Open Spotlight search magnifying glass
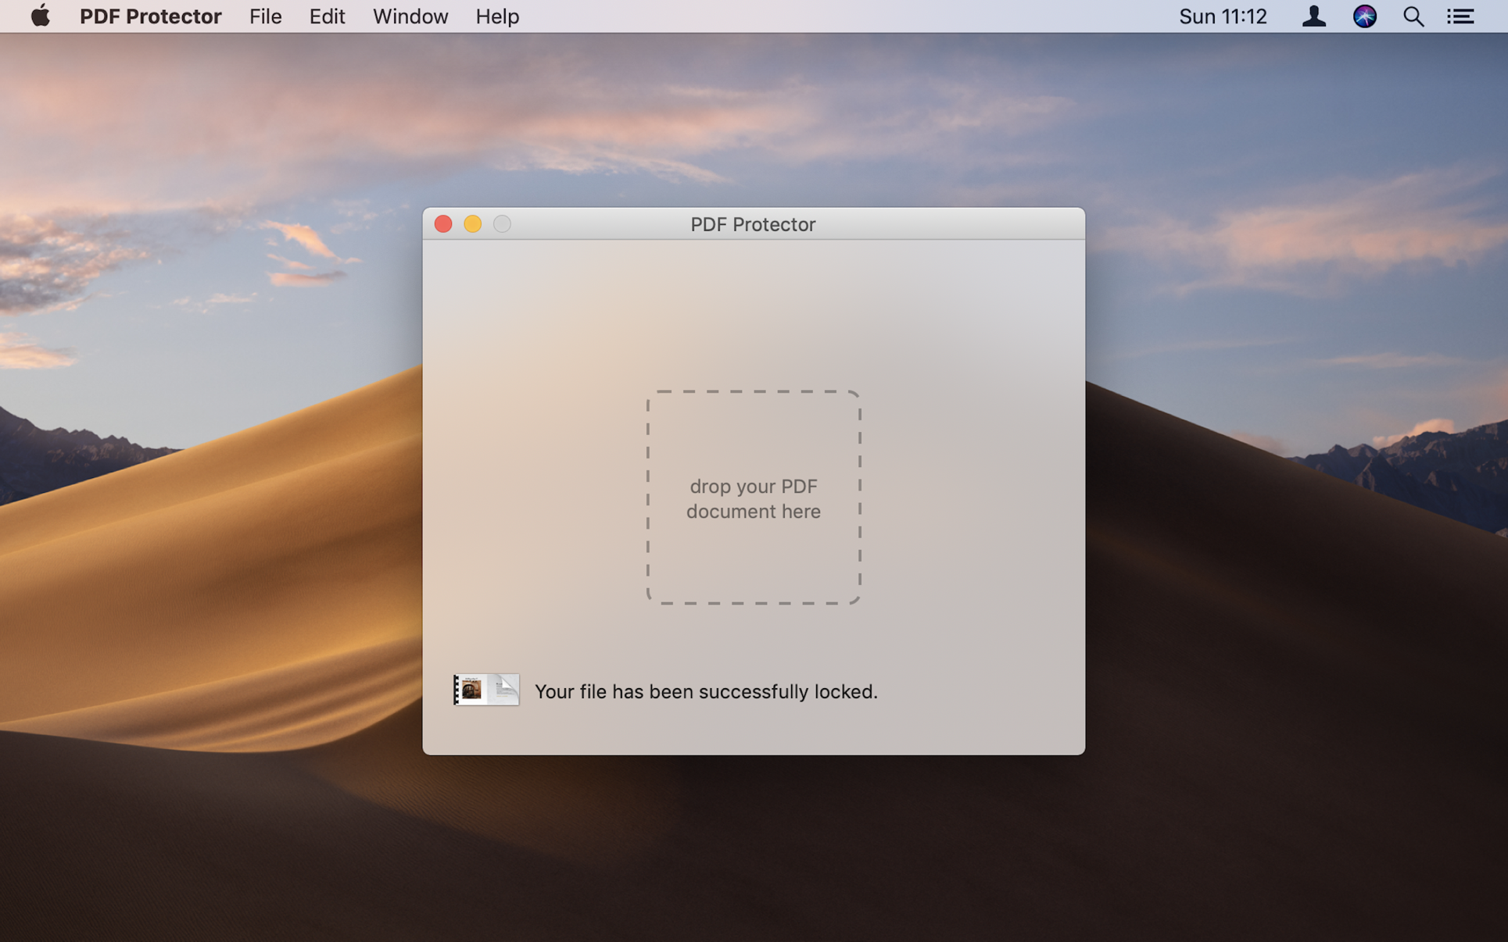The width and height of the screenshot is (1508, 942). 1413,16
